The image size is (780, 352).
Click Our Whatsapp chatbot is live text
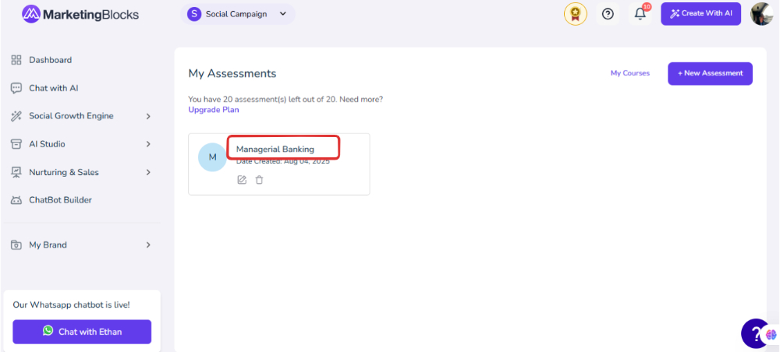[x=71, y=304]
